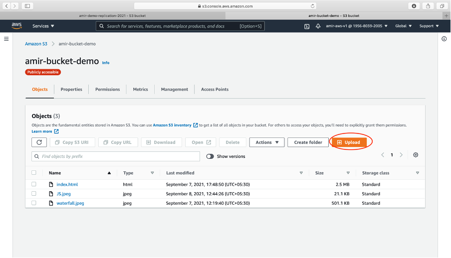Open the index.html object link
This screenshot has height=258, width=451.
point(67,184)
